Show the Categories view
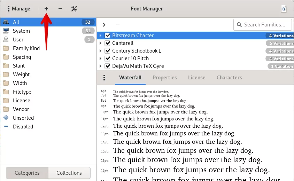The width and height of the screenshot is (294, 181). tap(27, 173)
